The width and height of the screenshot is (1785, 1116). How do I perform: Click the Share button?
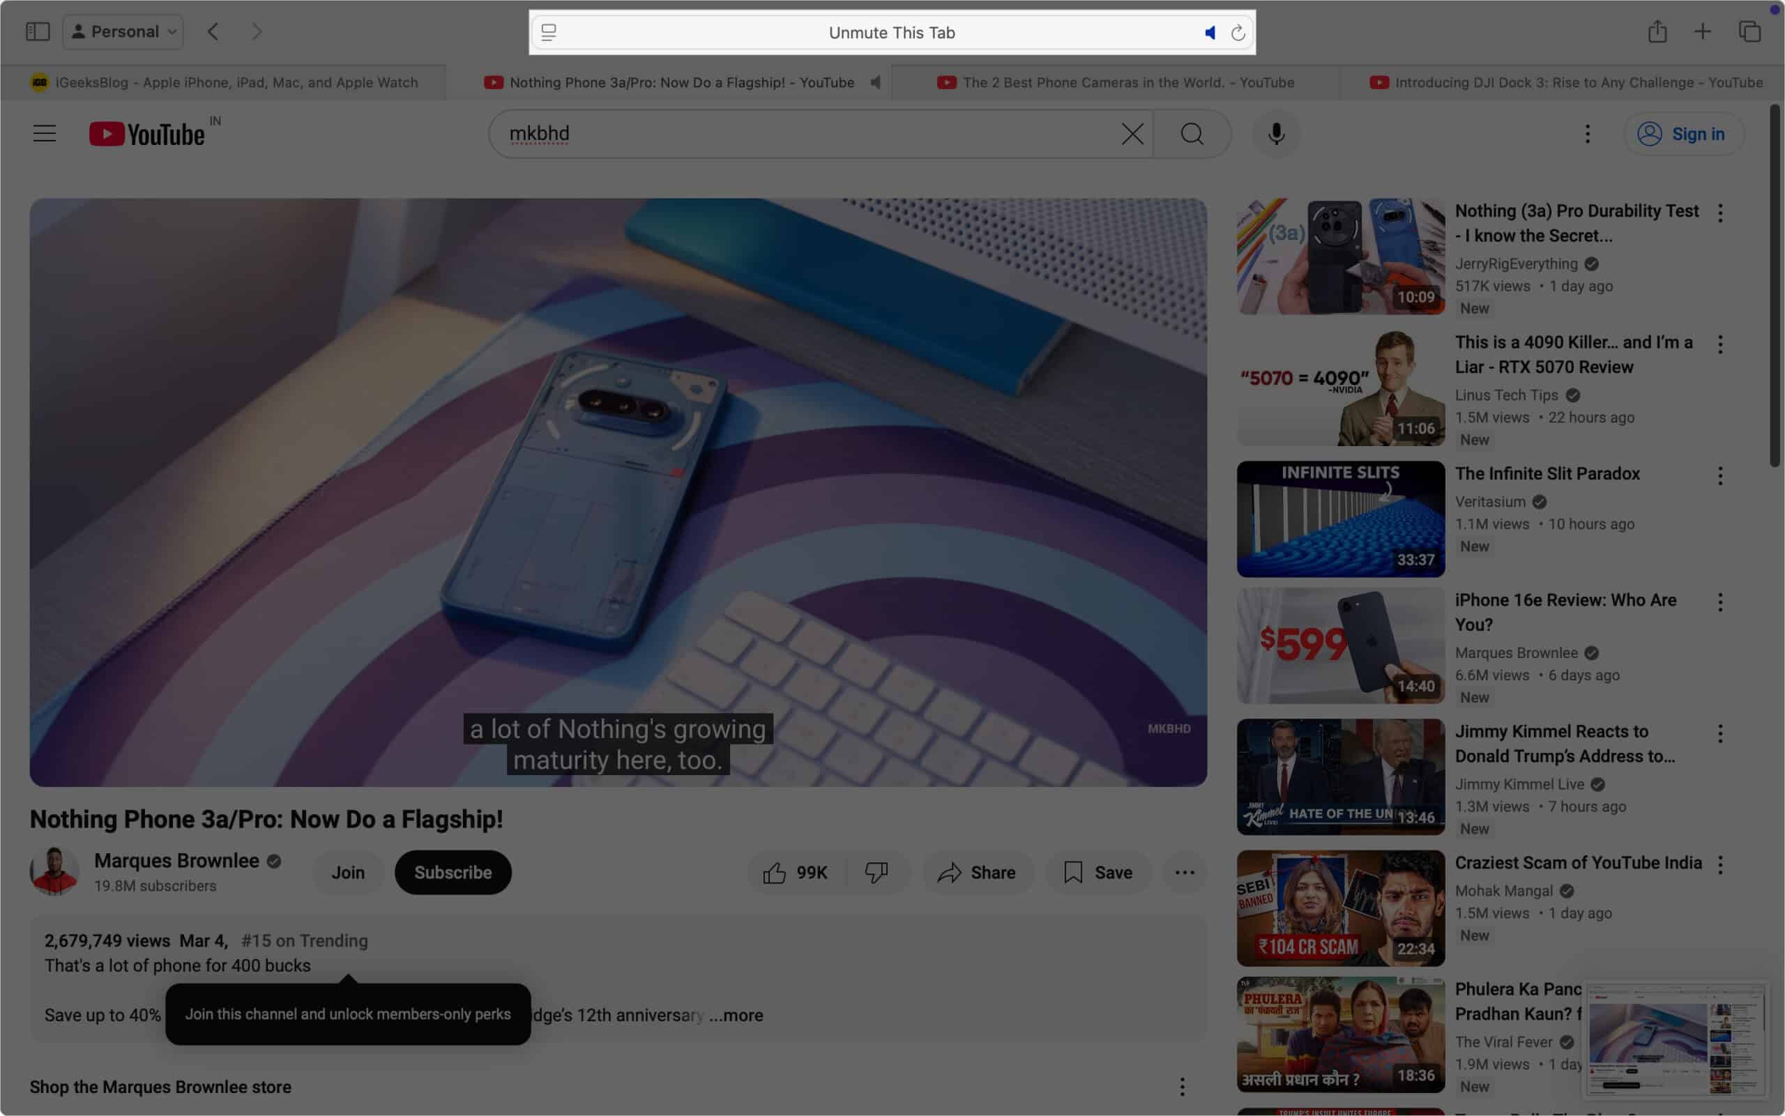pyautogui.click(x=977, y=873)
